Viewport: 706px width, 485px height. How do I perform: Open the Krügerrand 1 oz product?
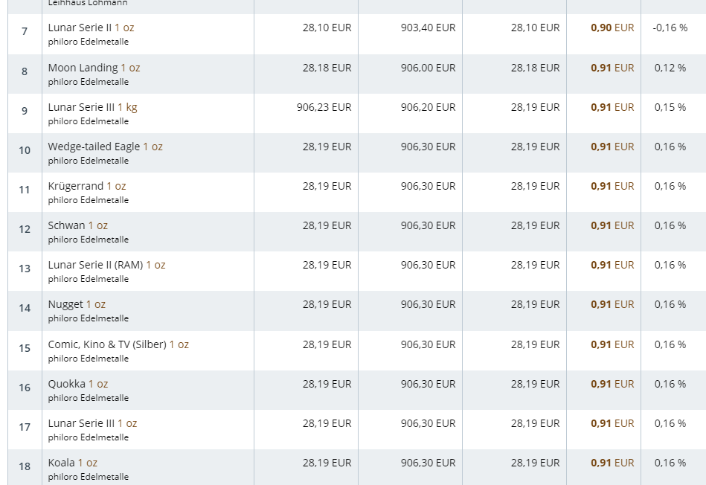(87, 186)
